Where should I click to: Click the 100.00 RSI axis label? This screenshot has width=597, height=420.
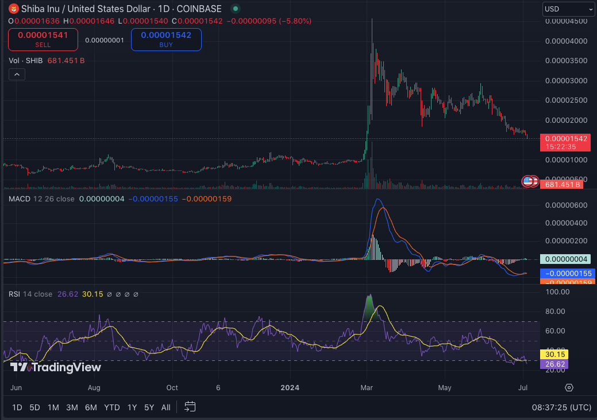(x=557, y=292)
